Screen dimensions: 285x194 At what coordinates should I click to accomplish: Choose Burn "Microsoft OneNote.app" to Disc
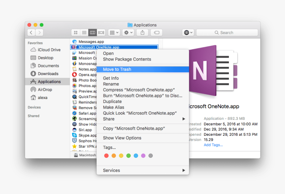143,96
